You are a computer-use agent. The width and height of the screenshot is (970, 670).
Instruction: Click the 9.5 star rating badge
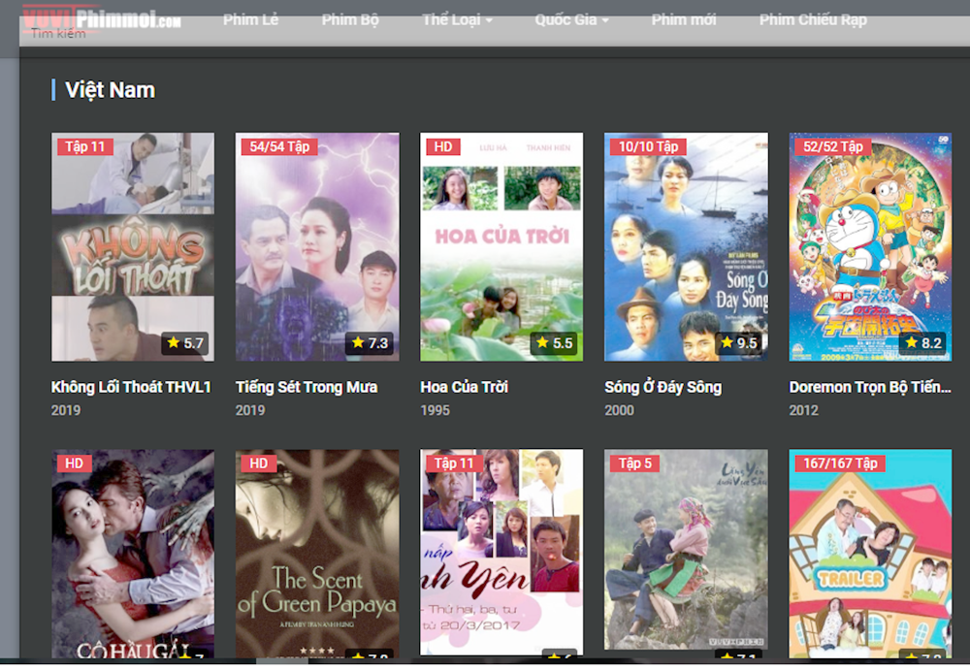click(738, 343)
